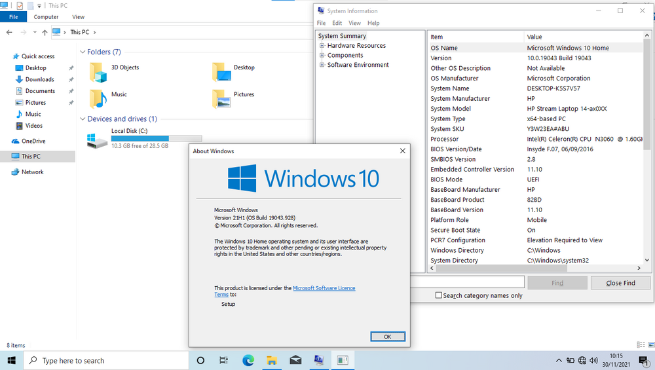Open Microsoft Edge from the taskbar

(x=248, y=360)
